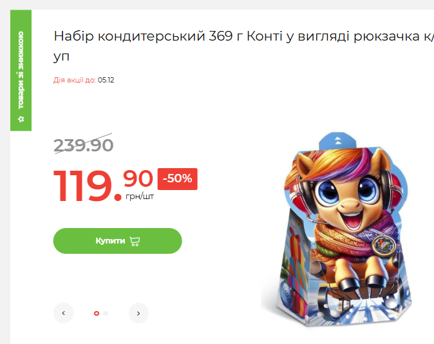Open the товари зі знижкою side tab
Screen dimensions: 434x344
[x=21, y=70]
